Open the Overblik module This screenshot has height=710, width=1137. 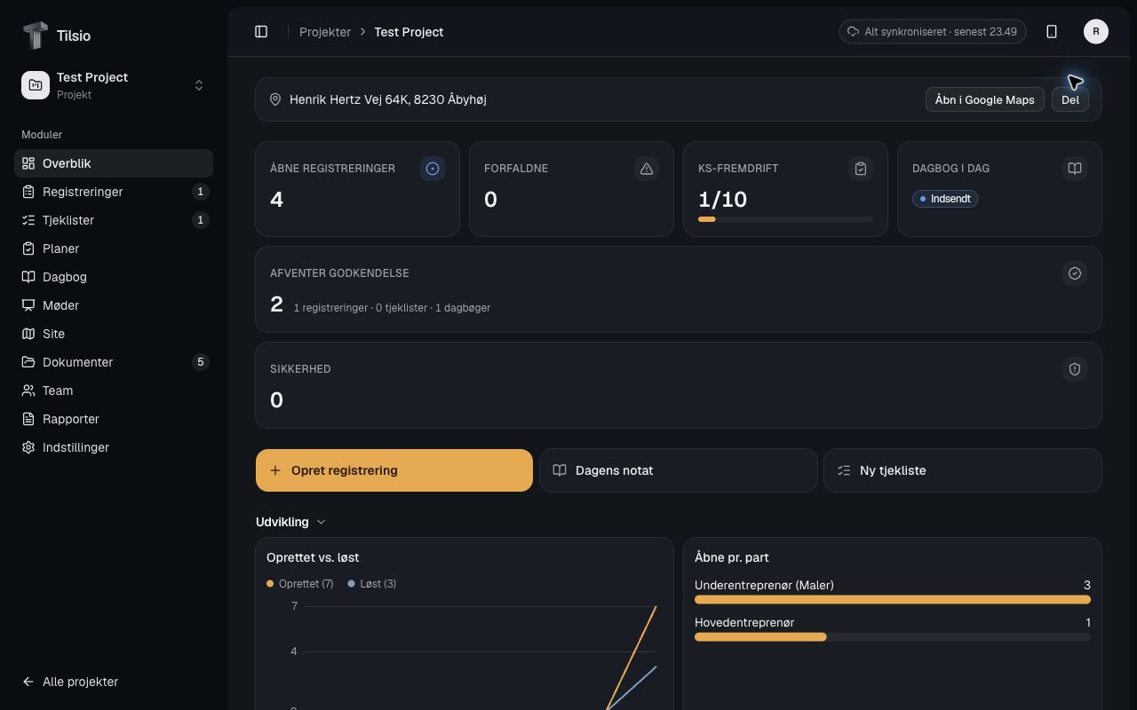pyautogui.click(x=114, y=163)
